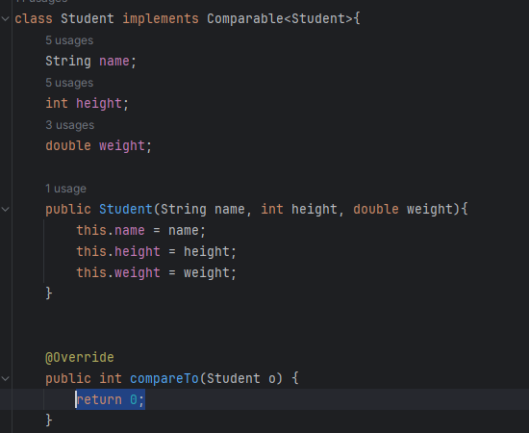Collapse the compareTo method fold arrow
The width and height of the screenshot is (529, 433).
tap(6, 379)
